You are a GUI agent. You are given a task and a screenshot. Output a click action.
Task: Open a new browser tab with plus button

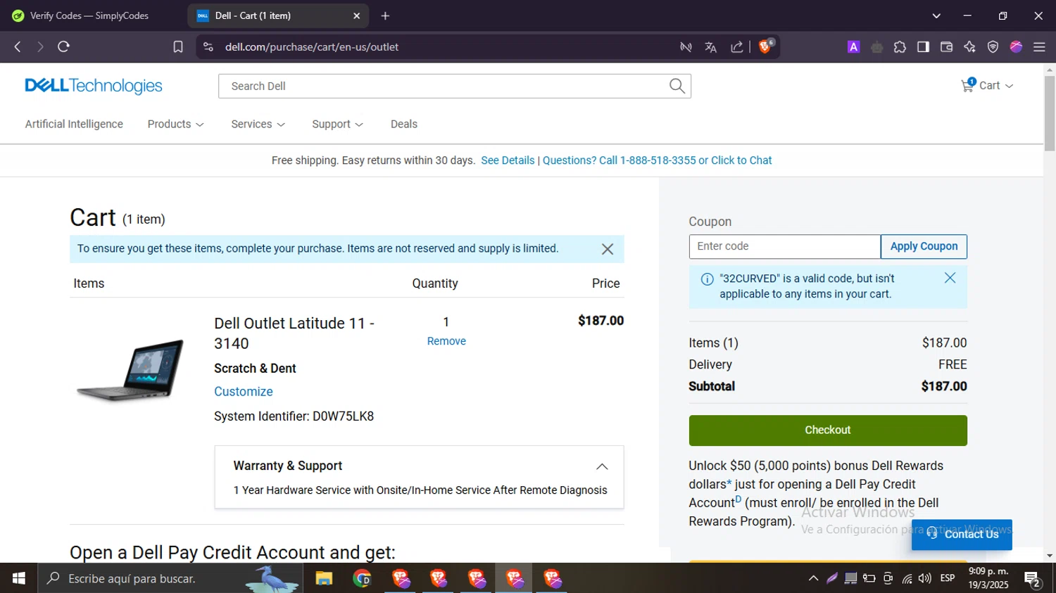tap(385, 15)
